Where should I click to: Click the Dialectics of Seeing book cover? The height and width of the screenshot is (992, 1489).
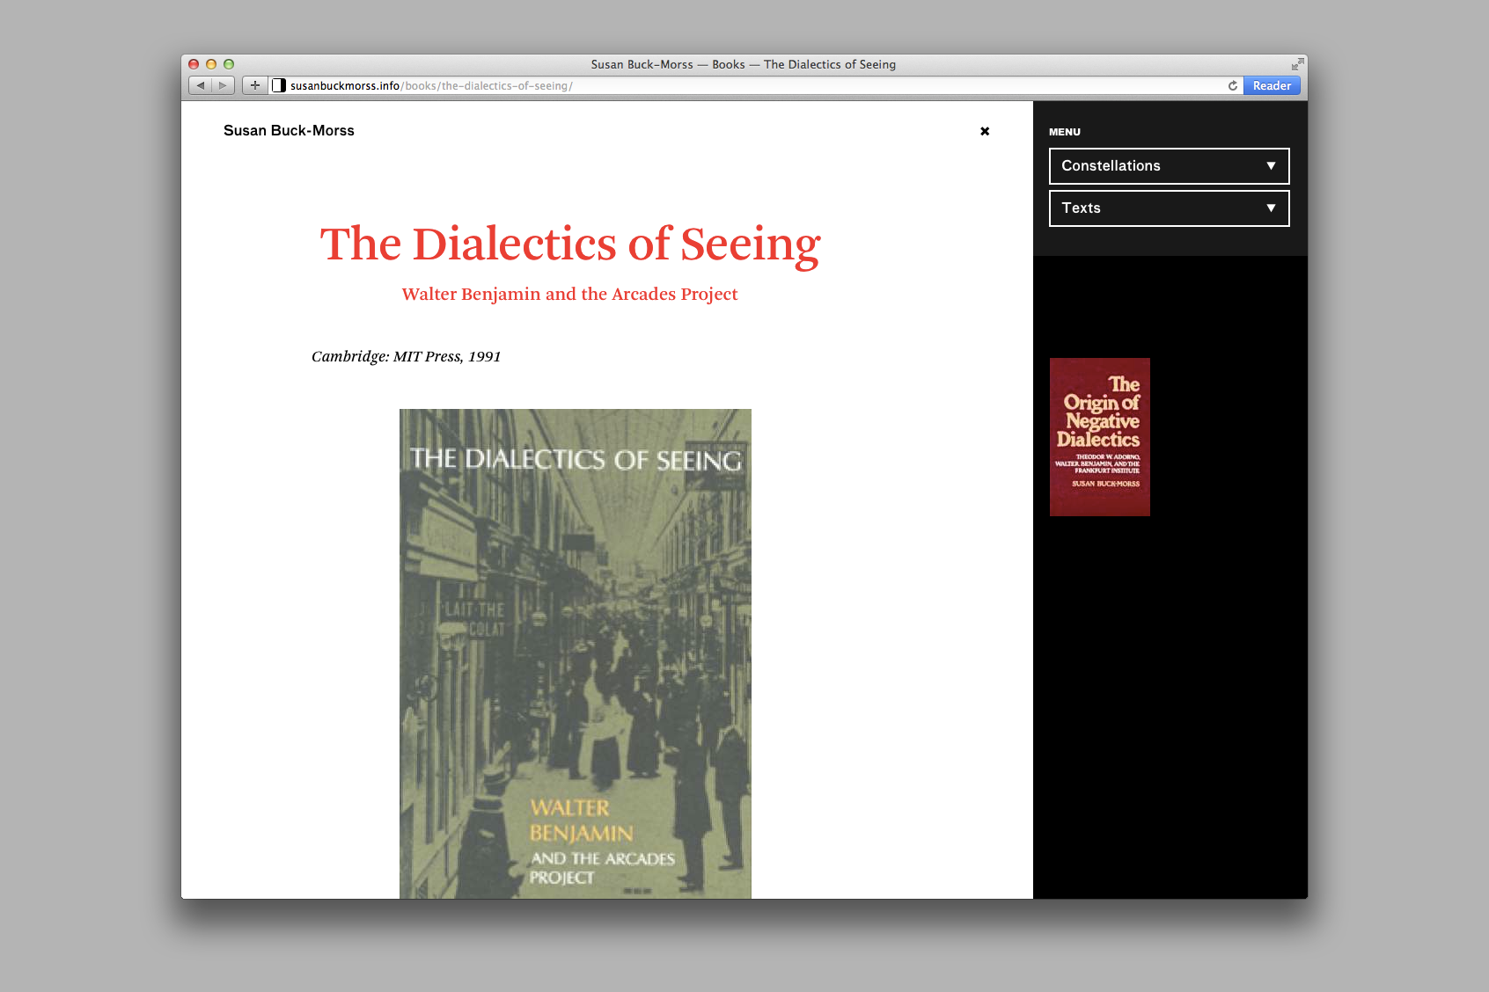[575, 653]
